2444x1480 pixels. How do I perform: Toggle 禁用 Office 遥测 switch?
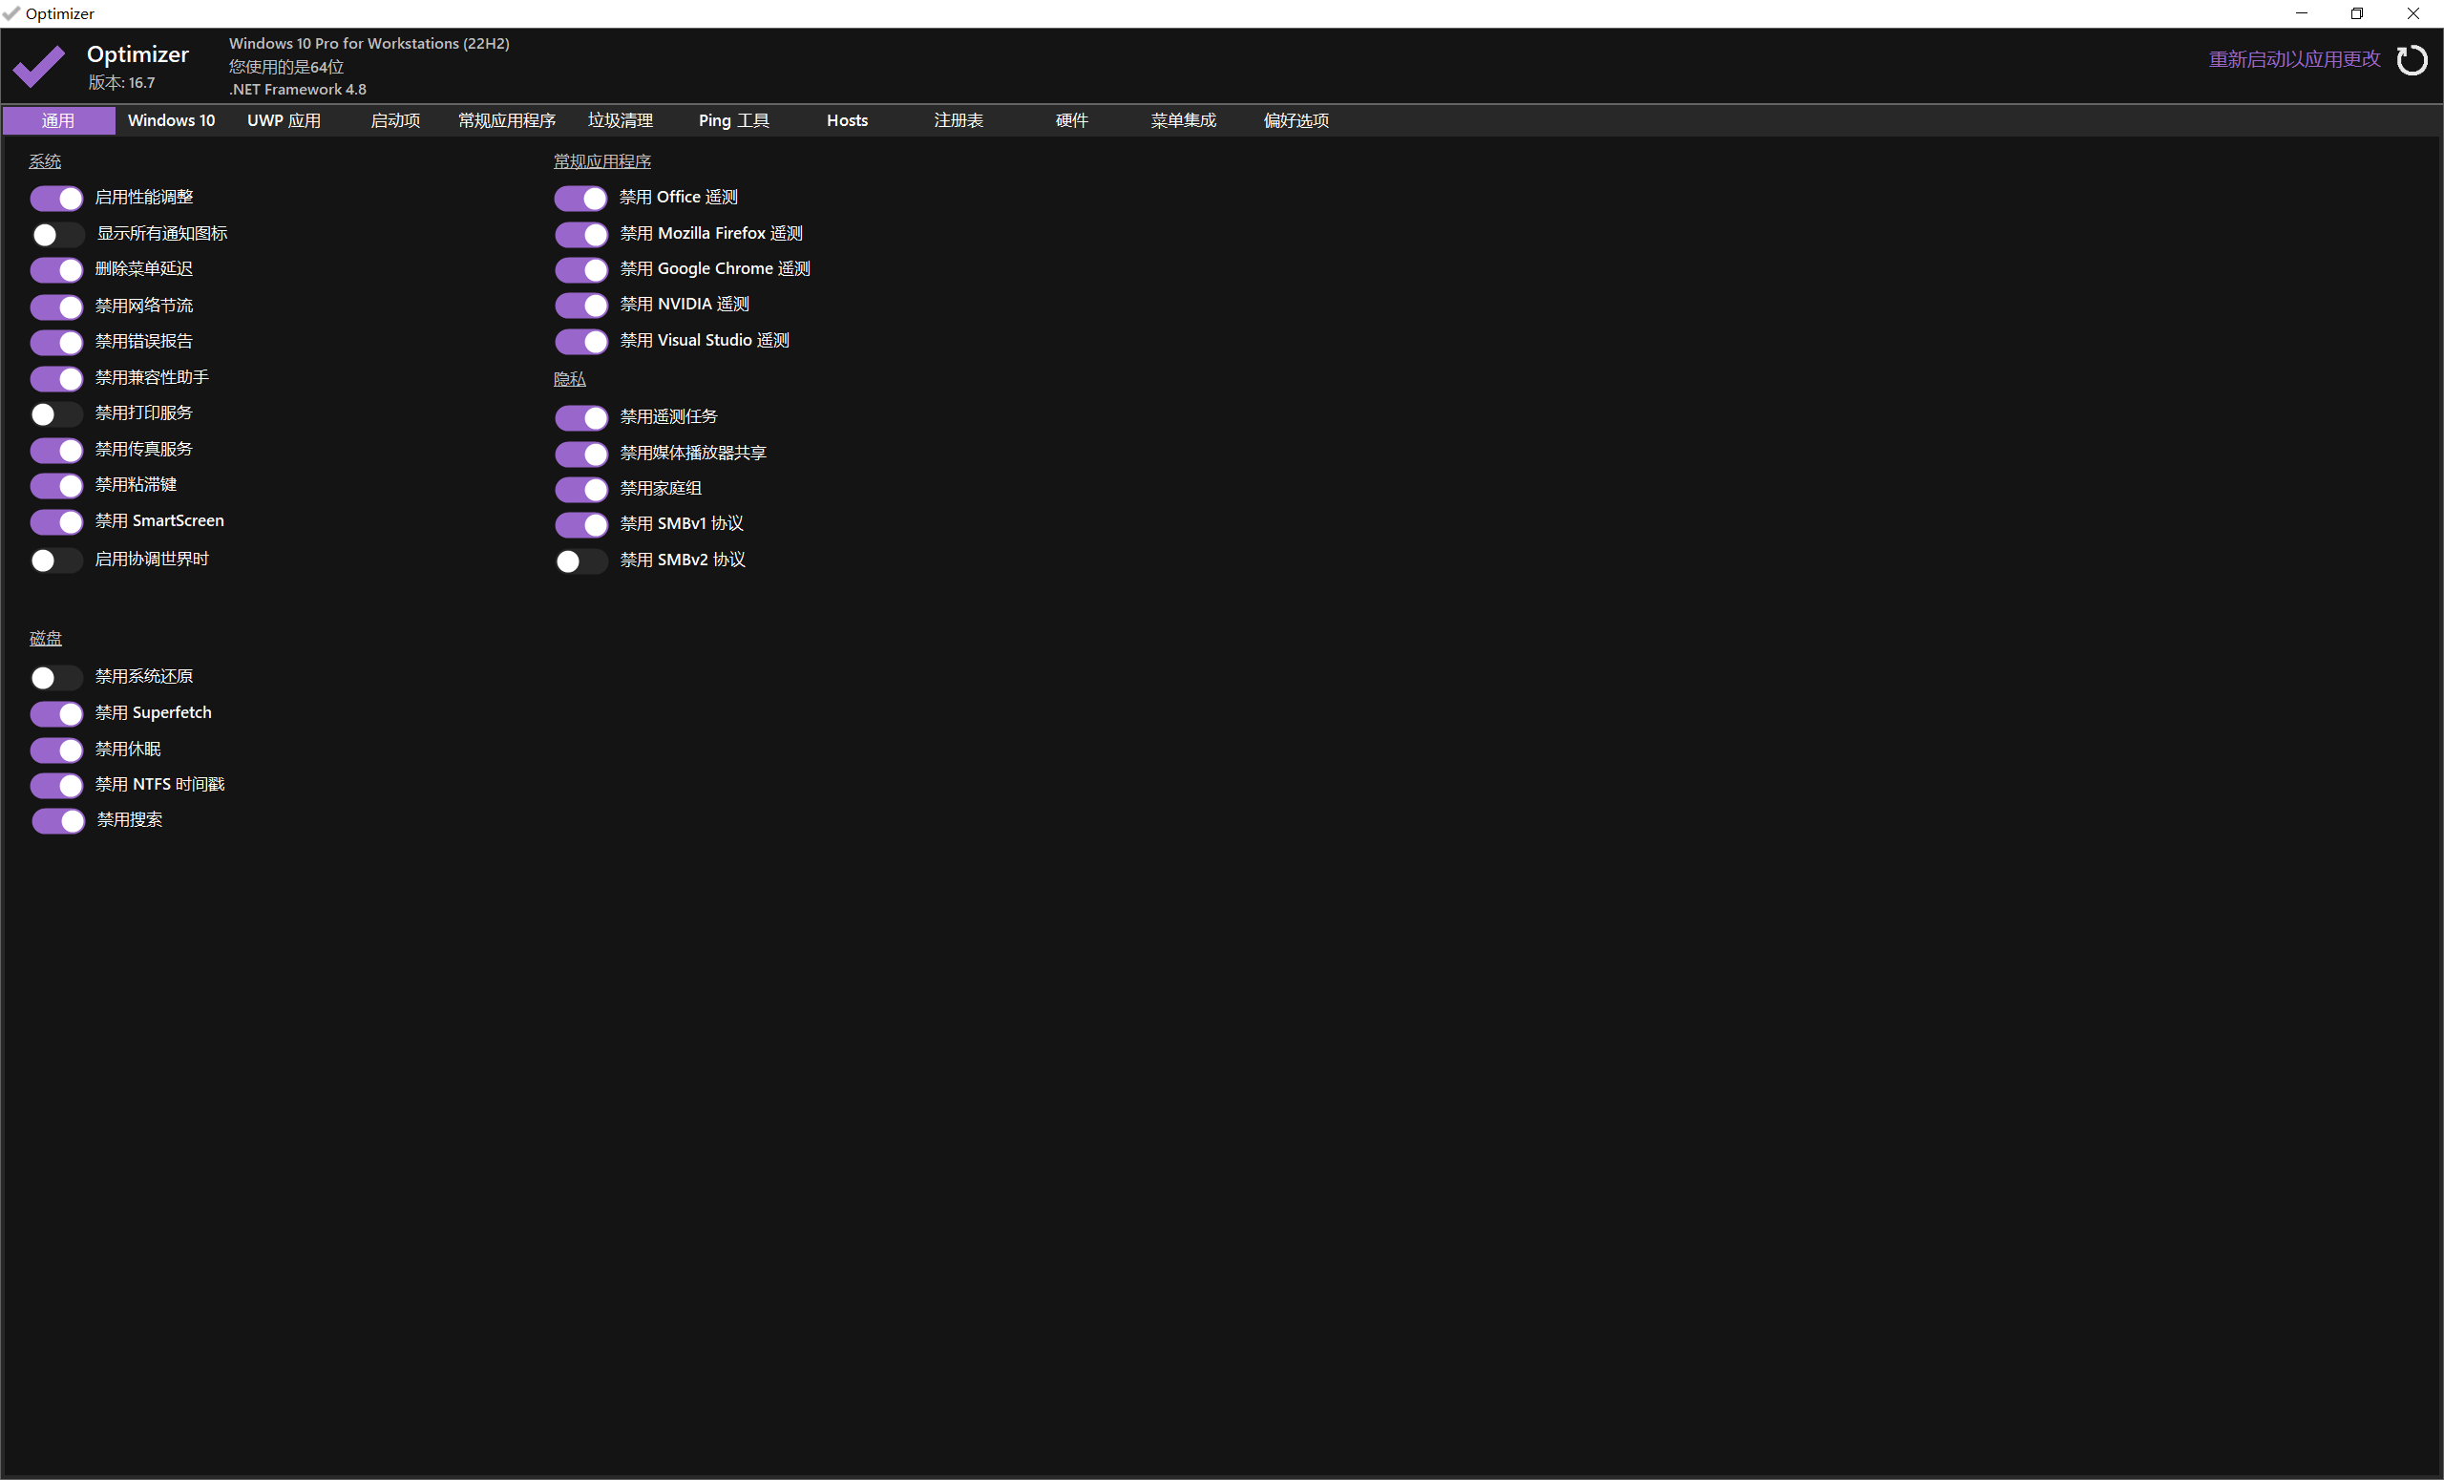[x=580, y=199]
